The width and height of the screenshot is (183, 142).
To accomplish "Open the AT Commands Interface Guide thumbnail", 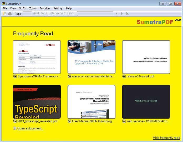I will click(91, 57).
